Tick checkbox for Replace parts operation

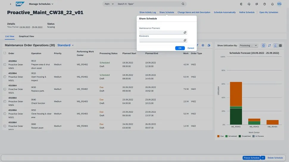click(5, 89)
